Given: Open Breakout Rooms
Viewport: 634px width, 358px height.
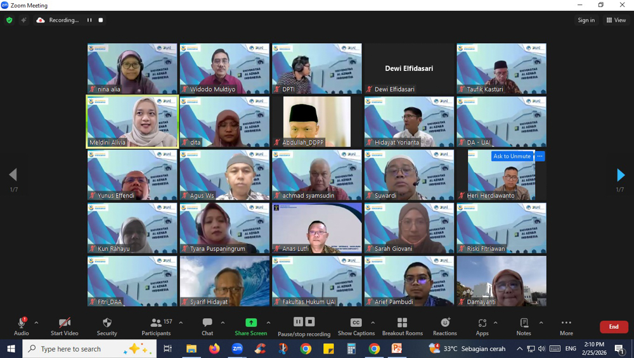Looking at the screenshot, I should pos(402,326).
